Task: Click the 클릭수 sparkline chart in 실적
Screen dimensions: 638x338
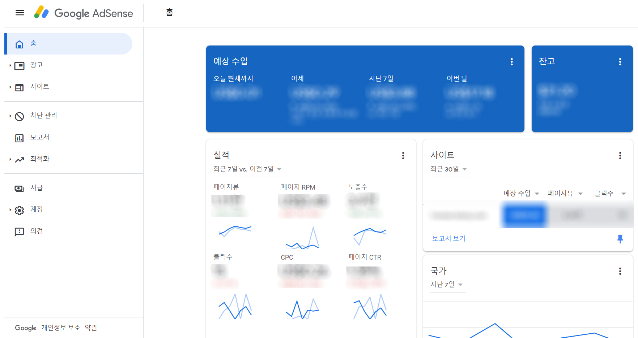Action: click(x=235, y=307)
